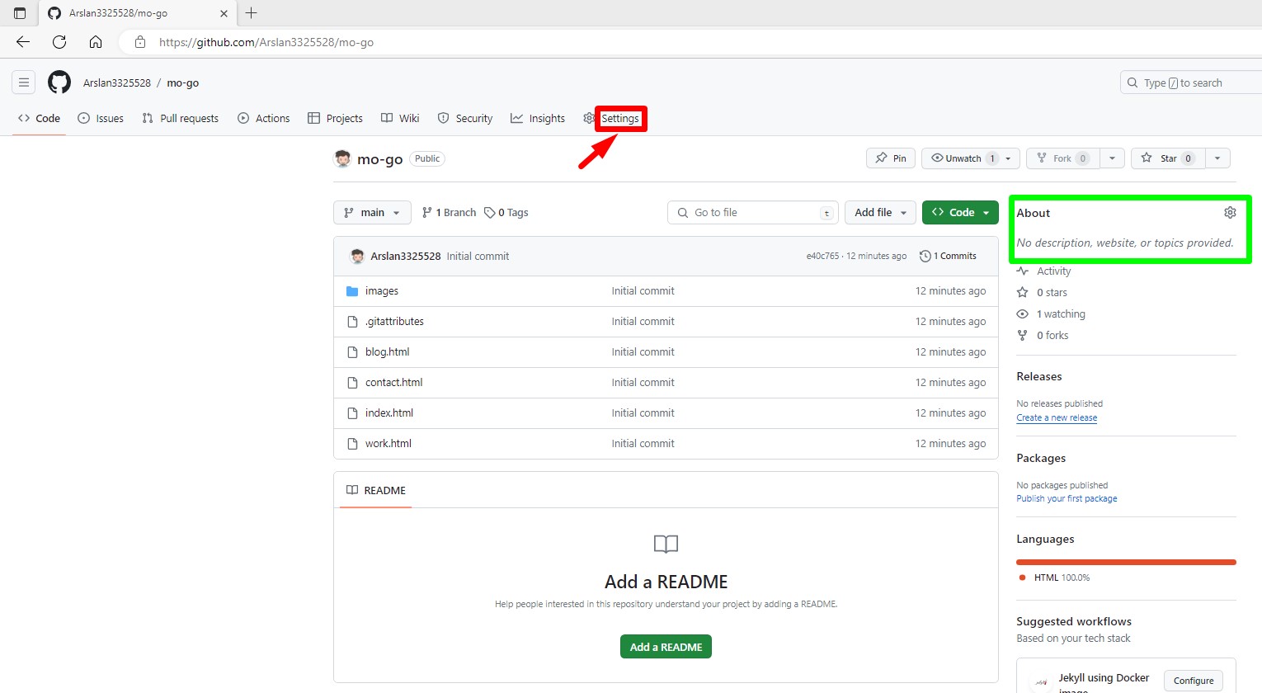Expand the Fork options arrow

click(1112, 158)
